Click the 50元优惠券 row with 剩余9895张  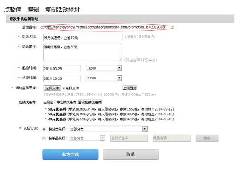pyautogui.click(x=110, y=114)
